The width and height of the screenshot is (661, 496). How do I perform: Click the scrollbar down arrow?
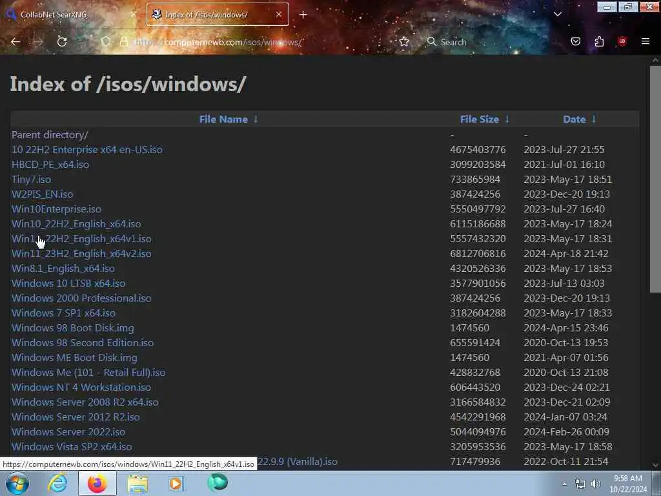(x=655, y=465)
